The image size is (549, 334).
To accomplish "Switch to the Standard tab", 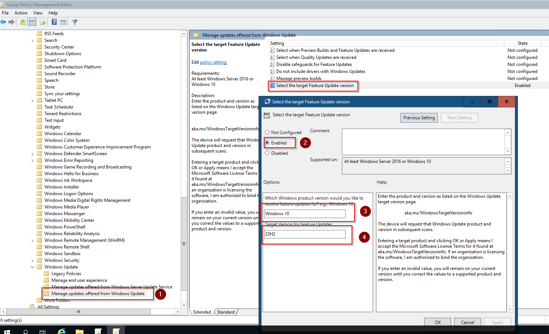I will (x=226, y=312).
